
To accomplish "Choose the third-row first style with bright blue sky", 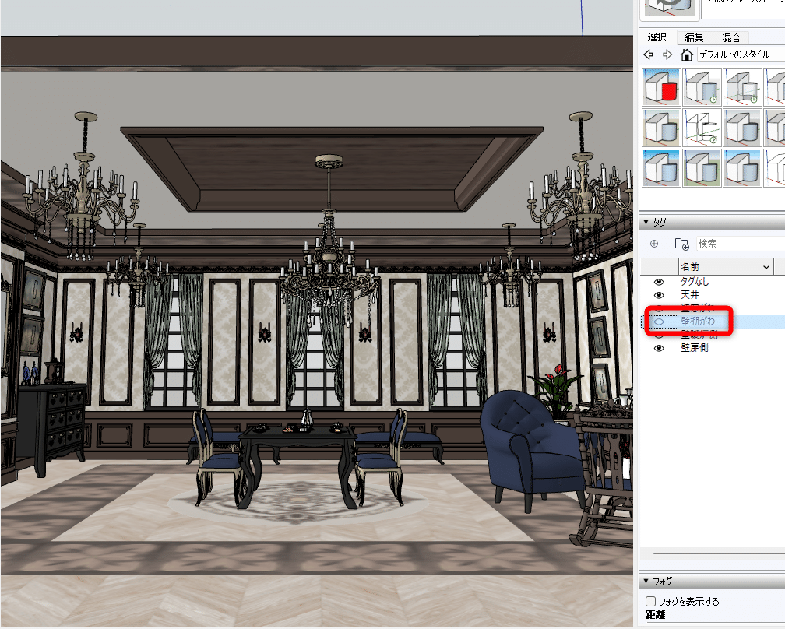I will pos(661,168).
